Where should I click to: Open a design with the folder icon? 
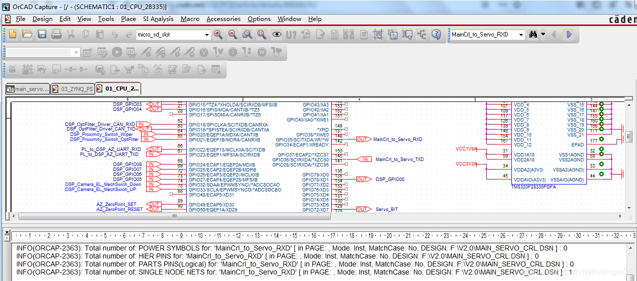(x=27, y=34)
